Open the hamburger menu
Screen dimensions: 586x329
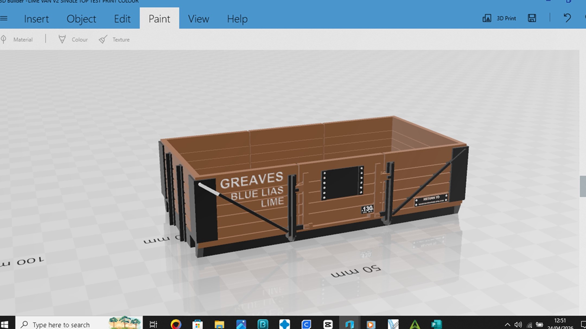pos(4,18)
